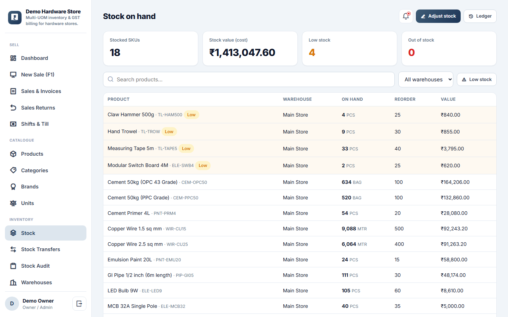
Task: Click the Copper Wire 1.5 sq mm row
Action: tap(300, 229)
